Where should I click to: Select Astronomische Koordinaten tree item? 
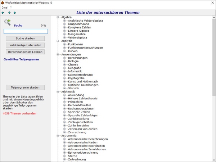(x=86, y=146)
